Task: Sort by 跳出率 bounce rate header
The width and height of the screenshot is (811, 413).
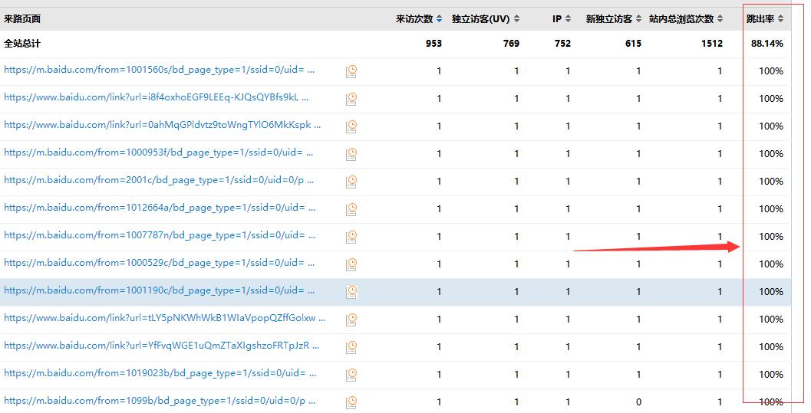Action: (x=765, y=19)
